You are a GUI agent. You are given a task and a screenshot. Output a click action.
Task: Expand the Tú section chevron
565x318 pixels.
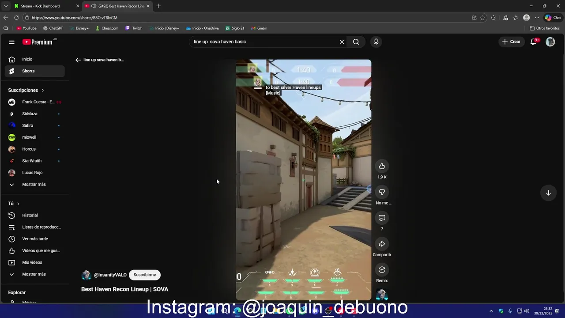tap(18, 204)
